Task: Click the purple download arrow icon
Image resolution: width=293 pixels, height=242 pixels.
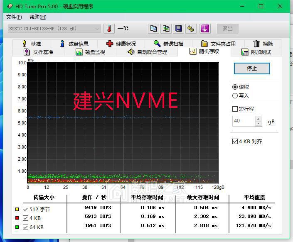Action: click(x=205, y=29)
